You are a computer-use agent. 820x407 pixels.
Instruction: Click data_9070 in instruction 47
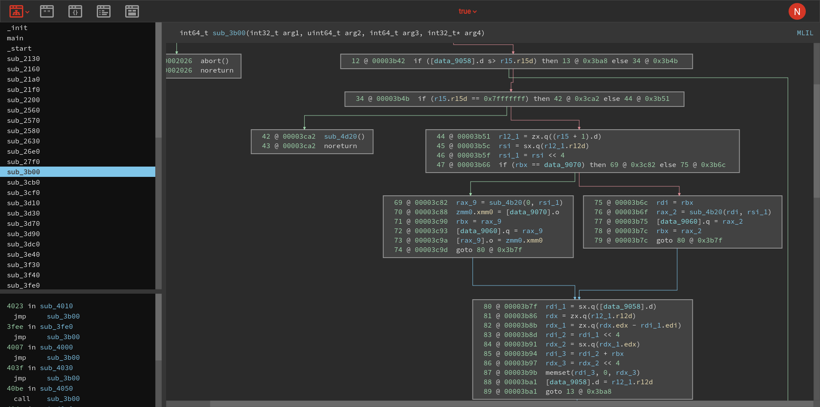pos(563,165)
